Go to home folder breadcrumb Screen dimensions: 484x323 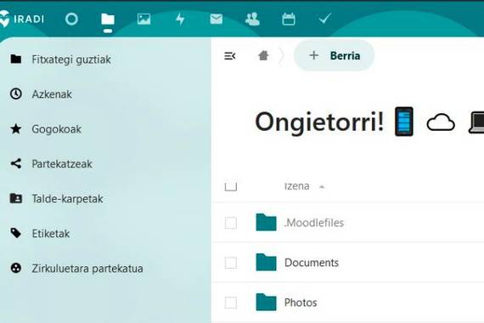(x=263, y=55)
